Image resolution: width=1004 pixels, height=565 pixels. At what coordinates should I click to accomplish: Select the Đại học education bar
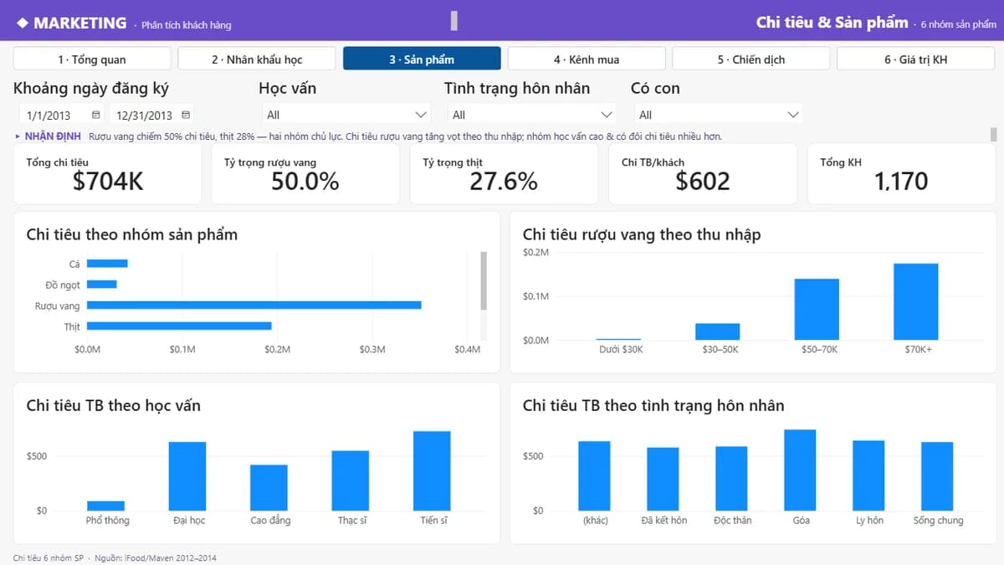coord(187,476)
